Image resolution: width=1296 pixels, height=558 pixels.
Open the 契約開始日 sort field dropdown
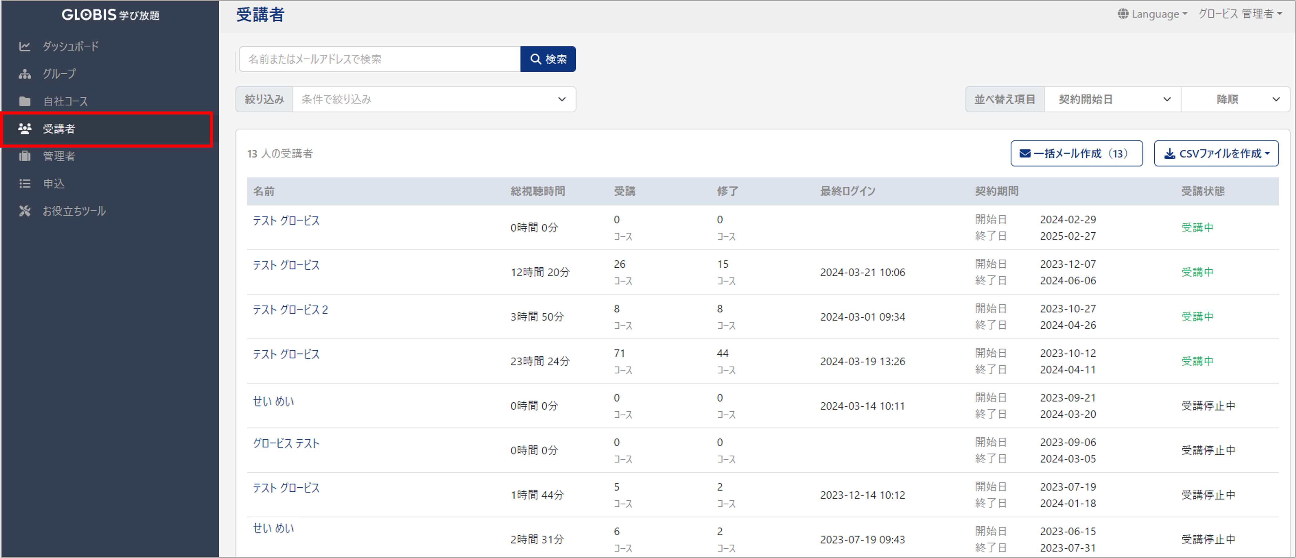pos(1113,99)
